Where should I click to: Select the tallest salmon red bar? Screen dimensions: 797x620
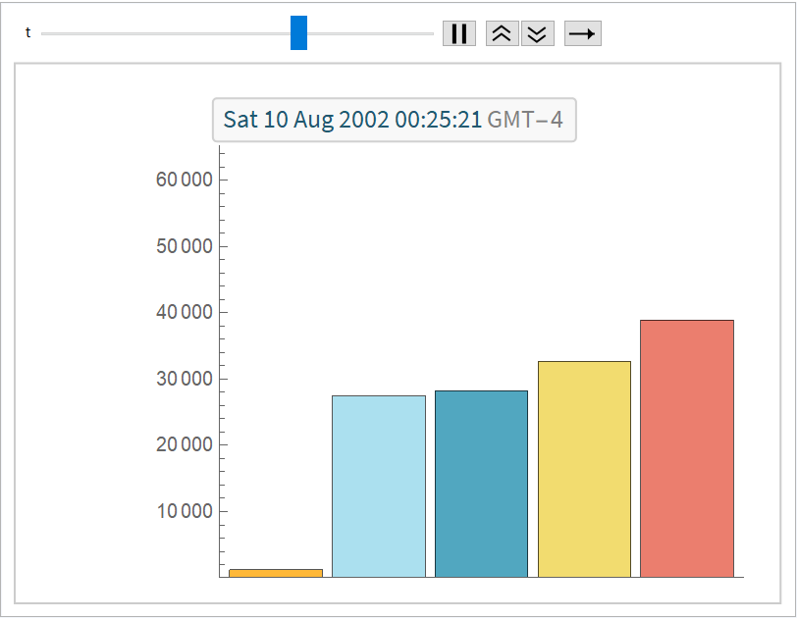tap(687, 448)
